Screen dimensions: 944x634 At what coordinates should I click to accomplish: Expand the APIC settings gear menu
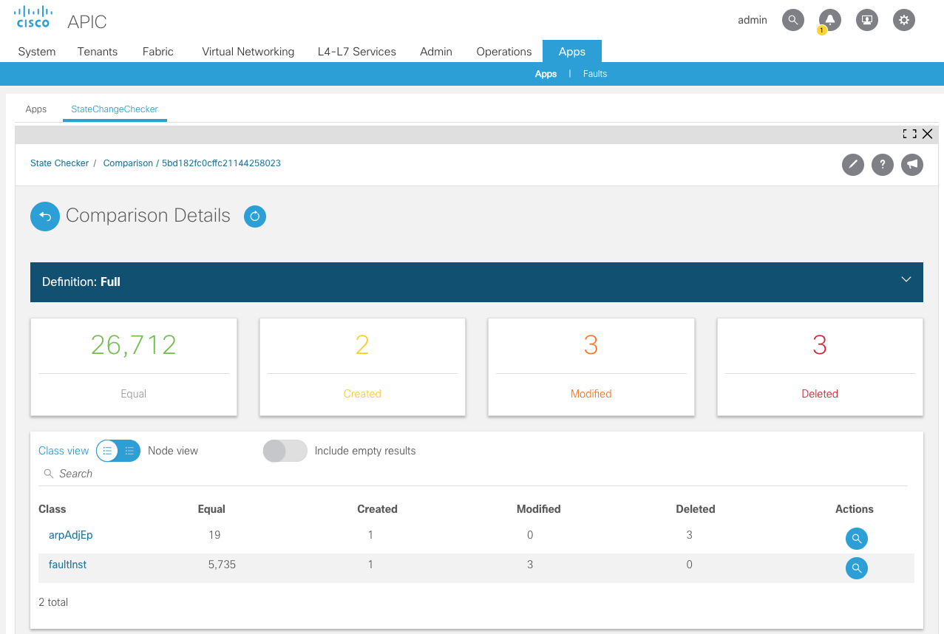pos(903,19)
